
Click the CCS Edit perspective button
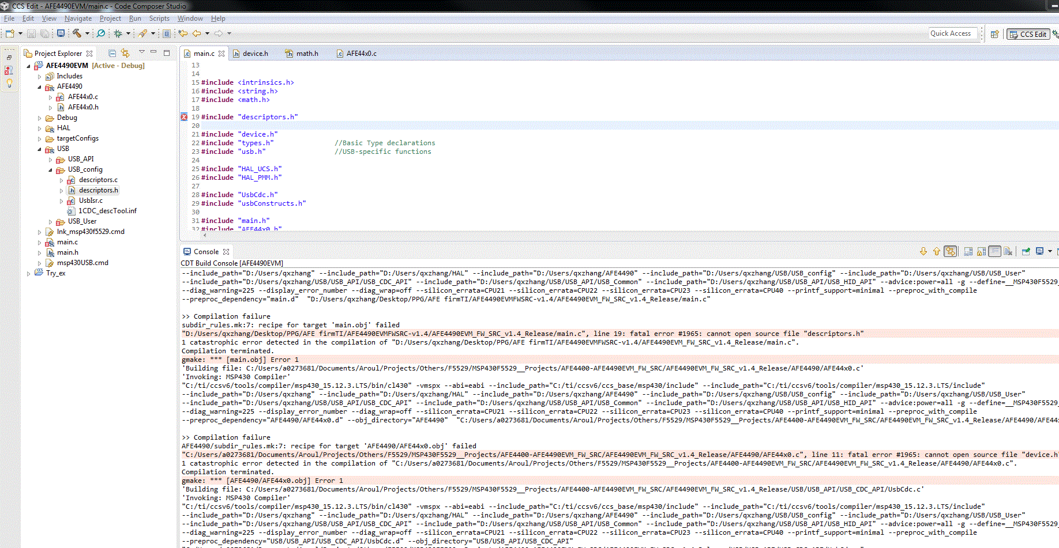click(x=1027, y=34)
